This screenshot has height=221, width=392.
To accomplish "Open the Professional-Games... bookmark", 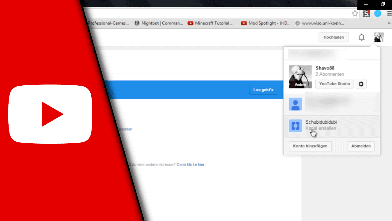I will coord(108,23).
